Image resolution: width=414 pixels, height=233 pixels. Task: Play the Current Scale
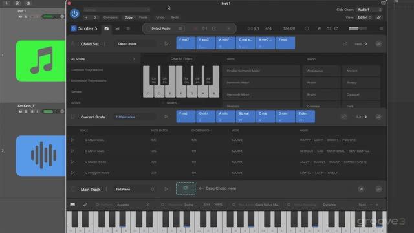[166, 116]
